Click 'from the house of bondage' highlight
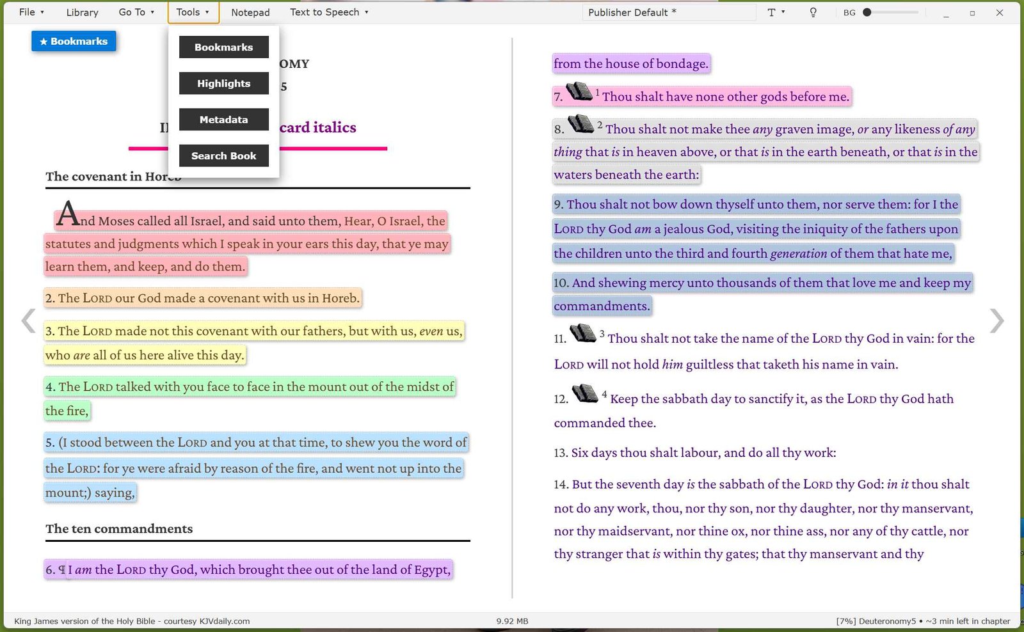 pyautogui.click(x=631, y=63)
